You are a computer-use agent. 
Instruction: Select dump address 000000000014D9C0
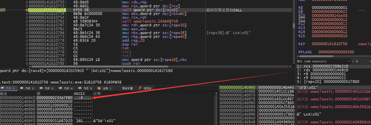[x=18, y=98]
